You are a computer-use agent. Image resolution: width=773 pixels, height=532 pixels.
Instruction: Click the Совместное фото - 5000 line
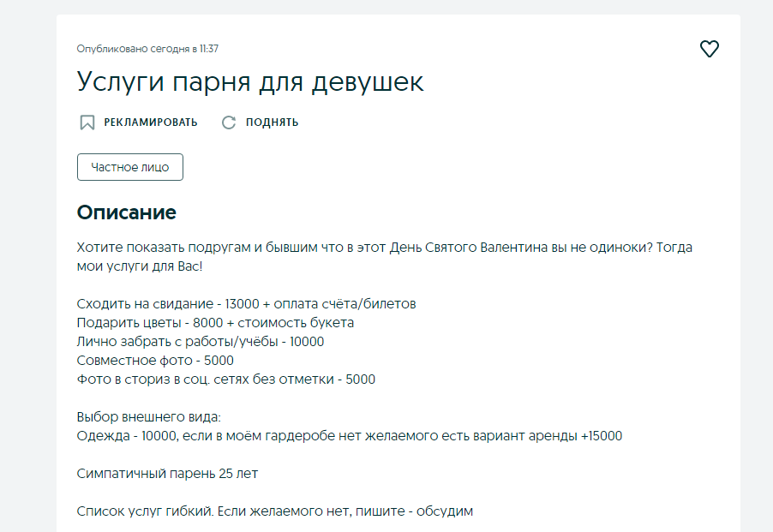tap(155, 361)
